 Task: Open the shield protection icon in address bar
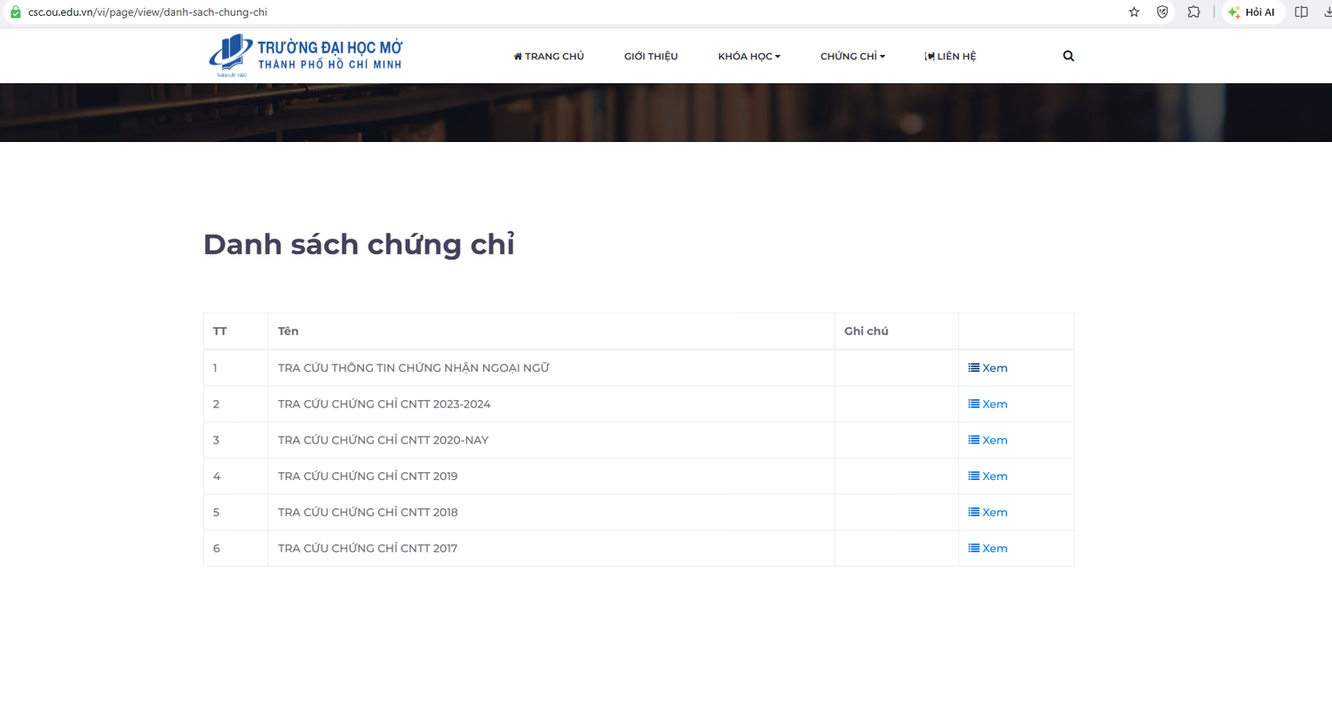pyautogui.click(x=1162, y=12)
